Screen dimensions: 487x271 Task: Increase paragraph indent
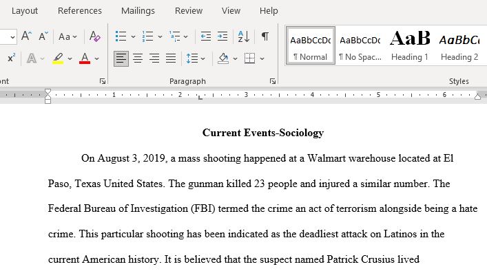(x=222, y=36)
